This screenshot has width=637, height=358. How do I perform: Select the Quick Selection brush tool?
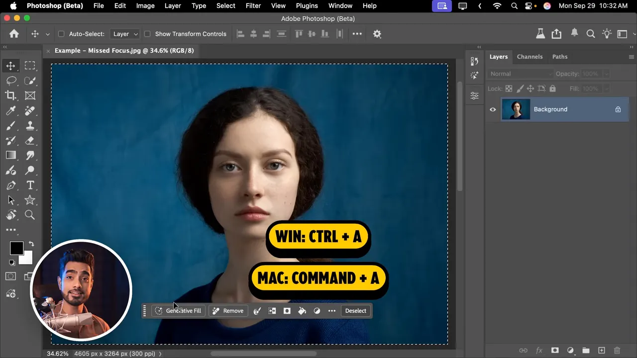click(30, 81)
